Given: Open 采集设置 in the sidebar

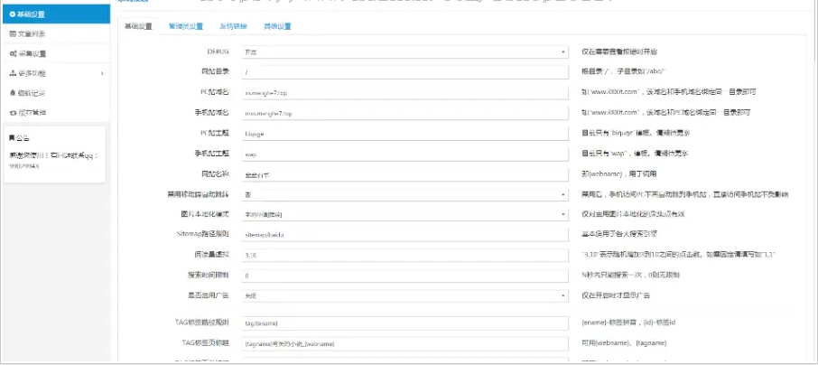Looking at the screenshot, I should [56, 54].
